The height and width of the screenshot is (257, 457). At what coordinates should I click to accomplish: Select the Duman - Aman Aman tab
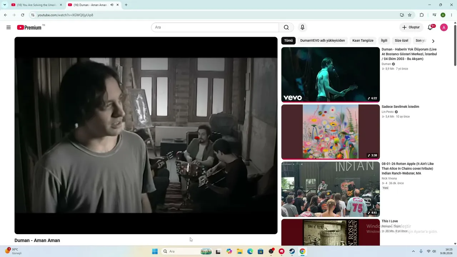coord(94,5)
